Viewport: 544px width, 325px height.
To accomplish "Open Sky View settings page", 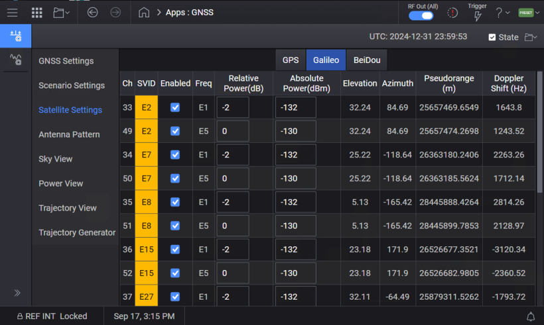I will coord(56,159).
